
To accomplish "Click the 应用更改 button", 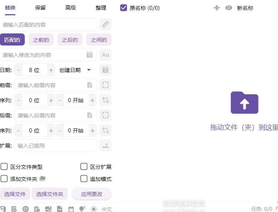I will tap(92, 194).
